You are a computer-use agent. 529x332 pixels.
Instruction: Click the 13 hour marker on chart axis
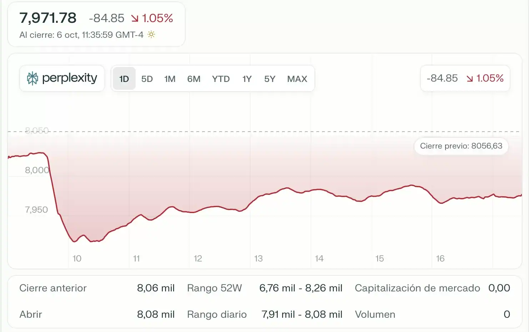(x=258, y=259)
